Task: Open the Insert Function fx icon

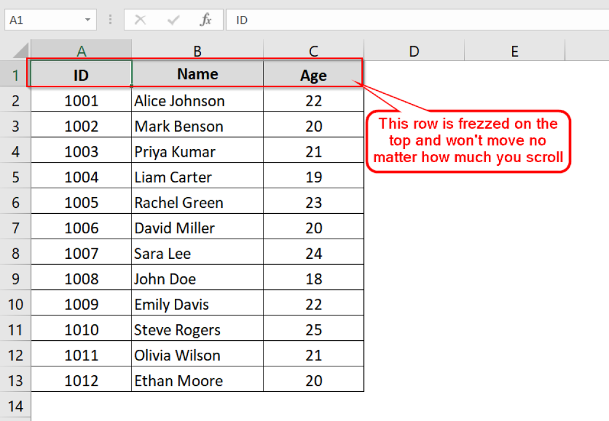Action: tap(205, 20)
